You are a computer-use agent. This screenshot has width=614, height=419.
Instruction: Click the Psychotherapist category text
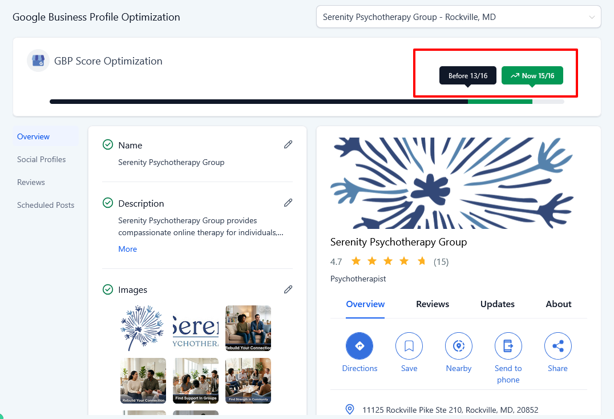(358, 279)
